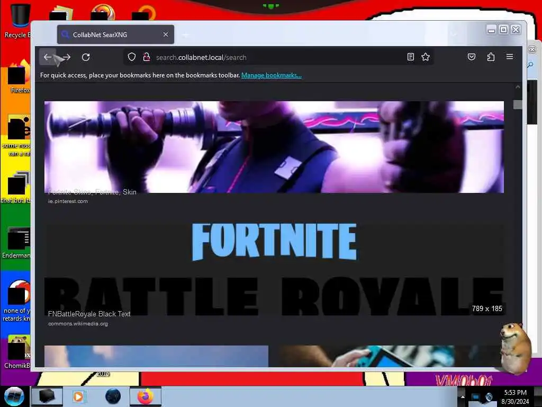The image size is (542, 407).
Task: Click the FNBattleRoyale Black Text caption
Action: pyautogui.click(x=89, y=314)
